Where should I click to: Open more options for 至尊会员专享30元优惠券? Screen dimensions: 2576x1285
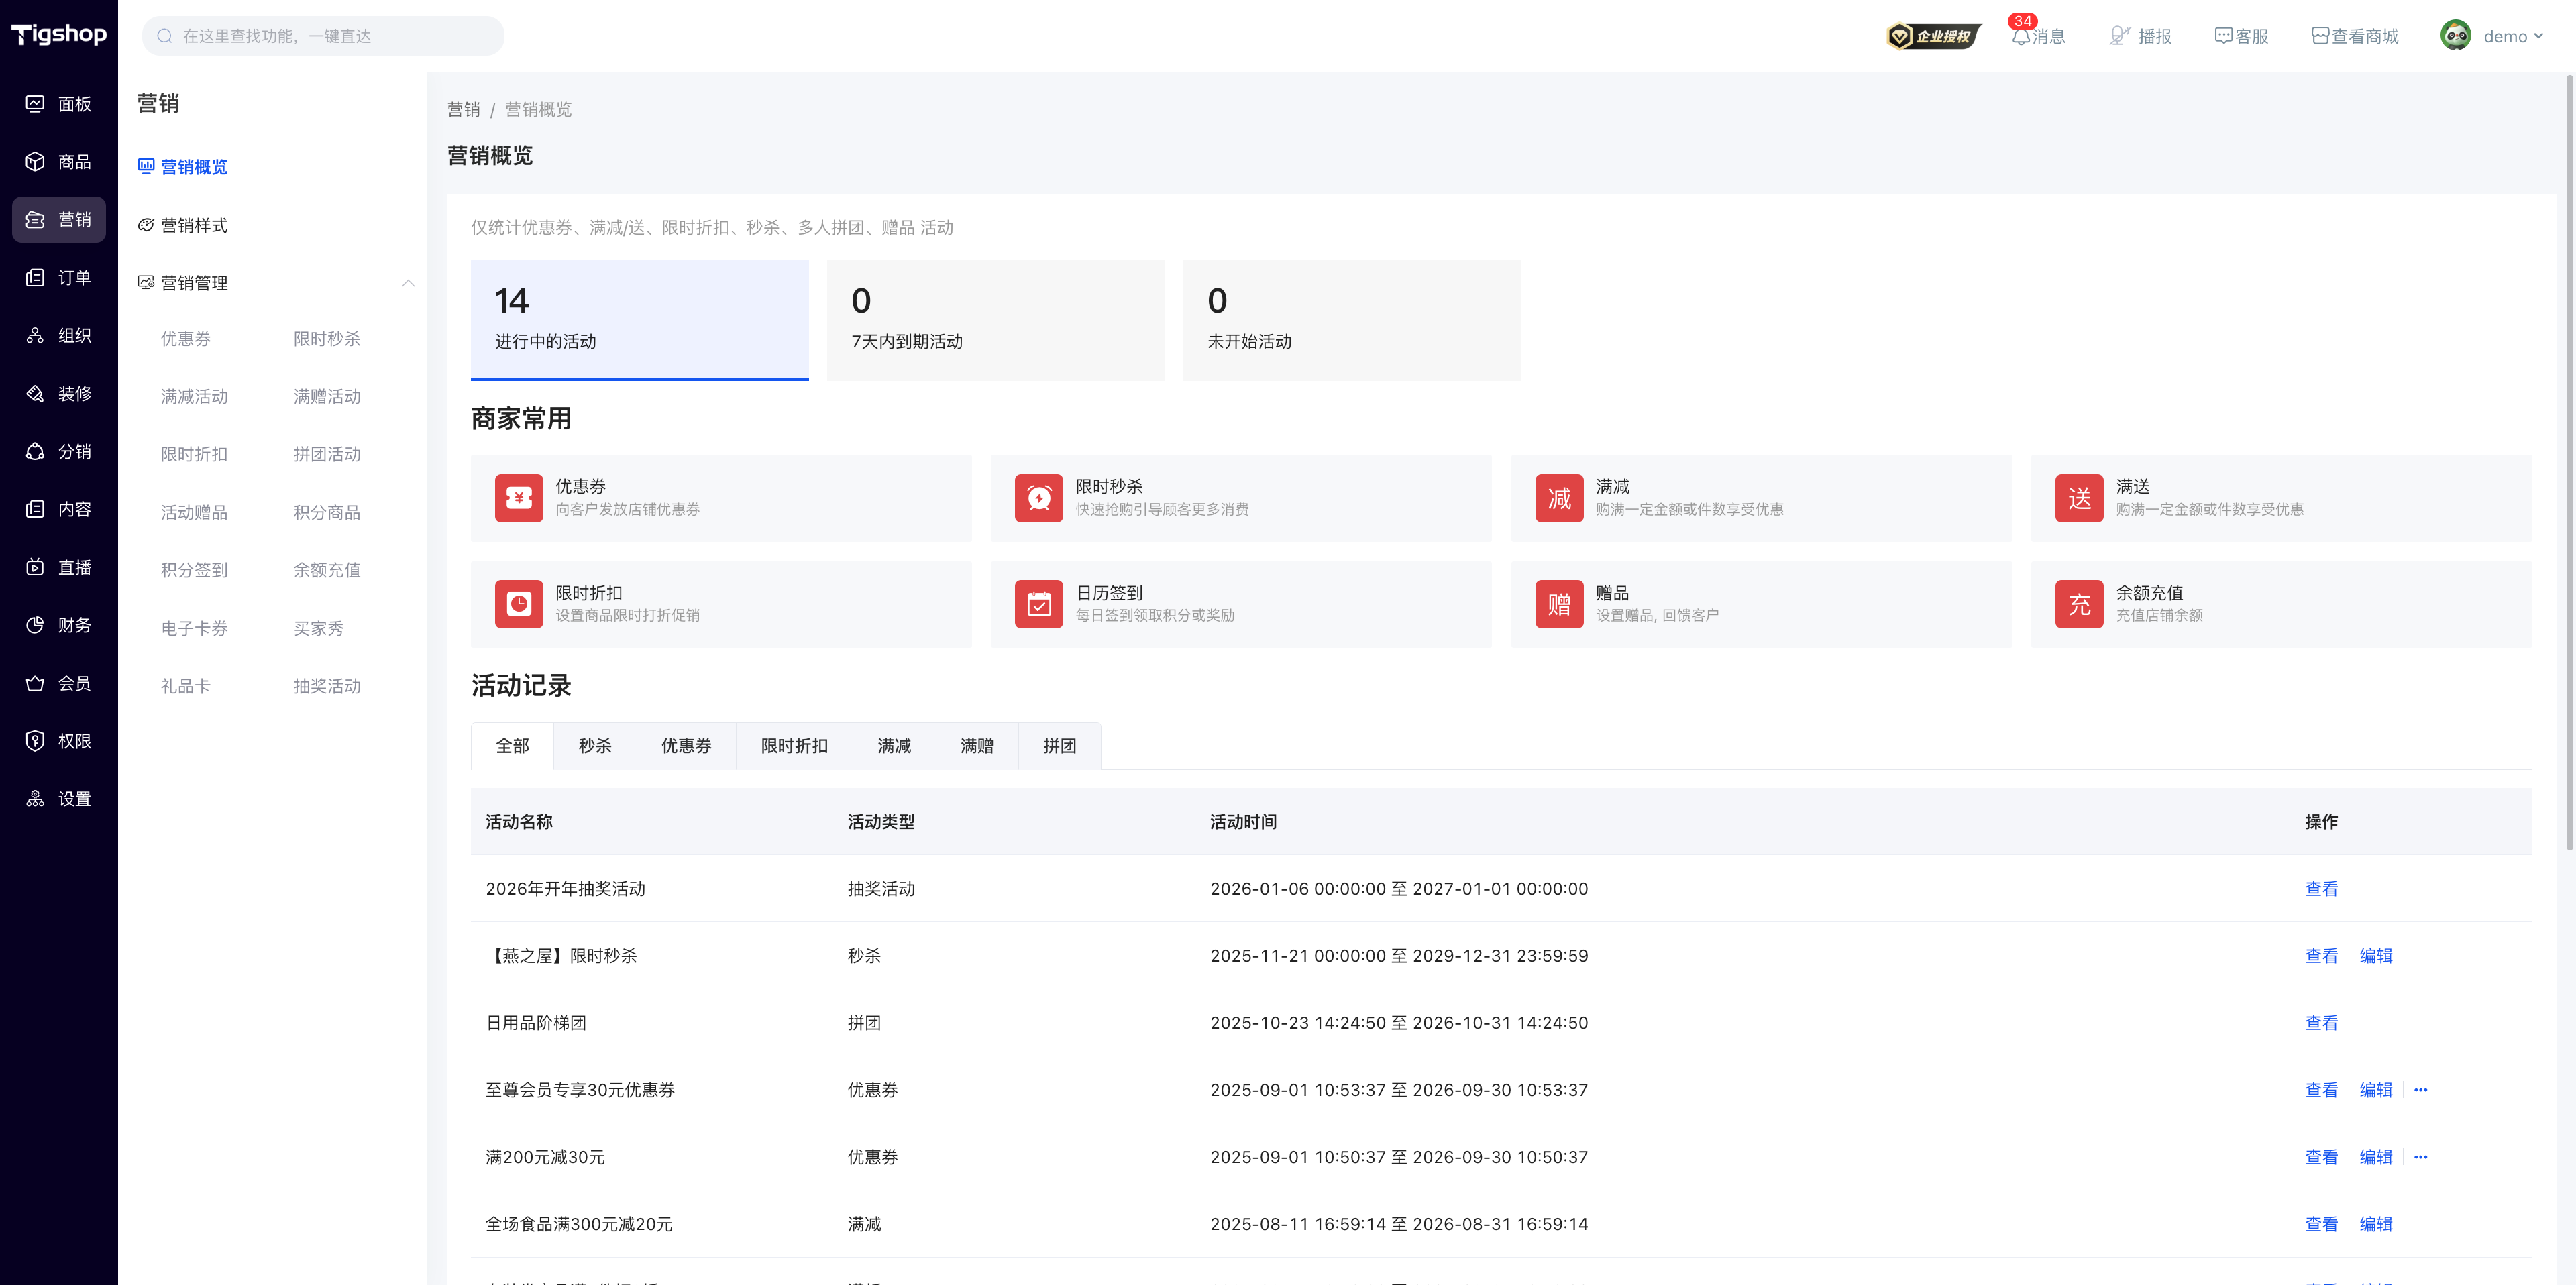[x=2420, y=1090]
